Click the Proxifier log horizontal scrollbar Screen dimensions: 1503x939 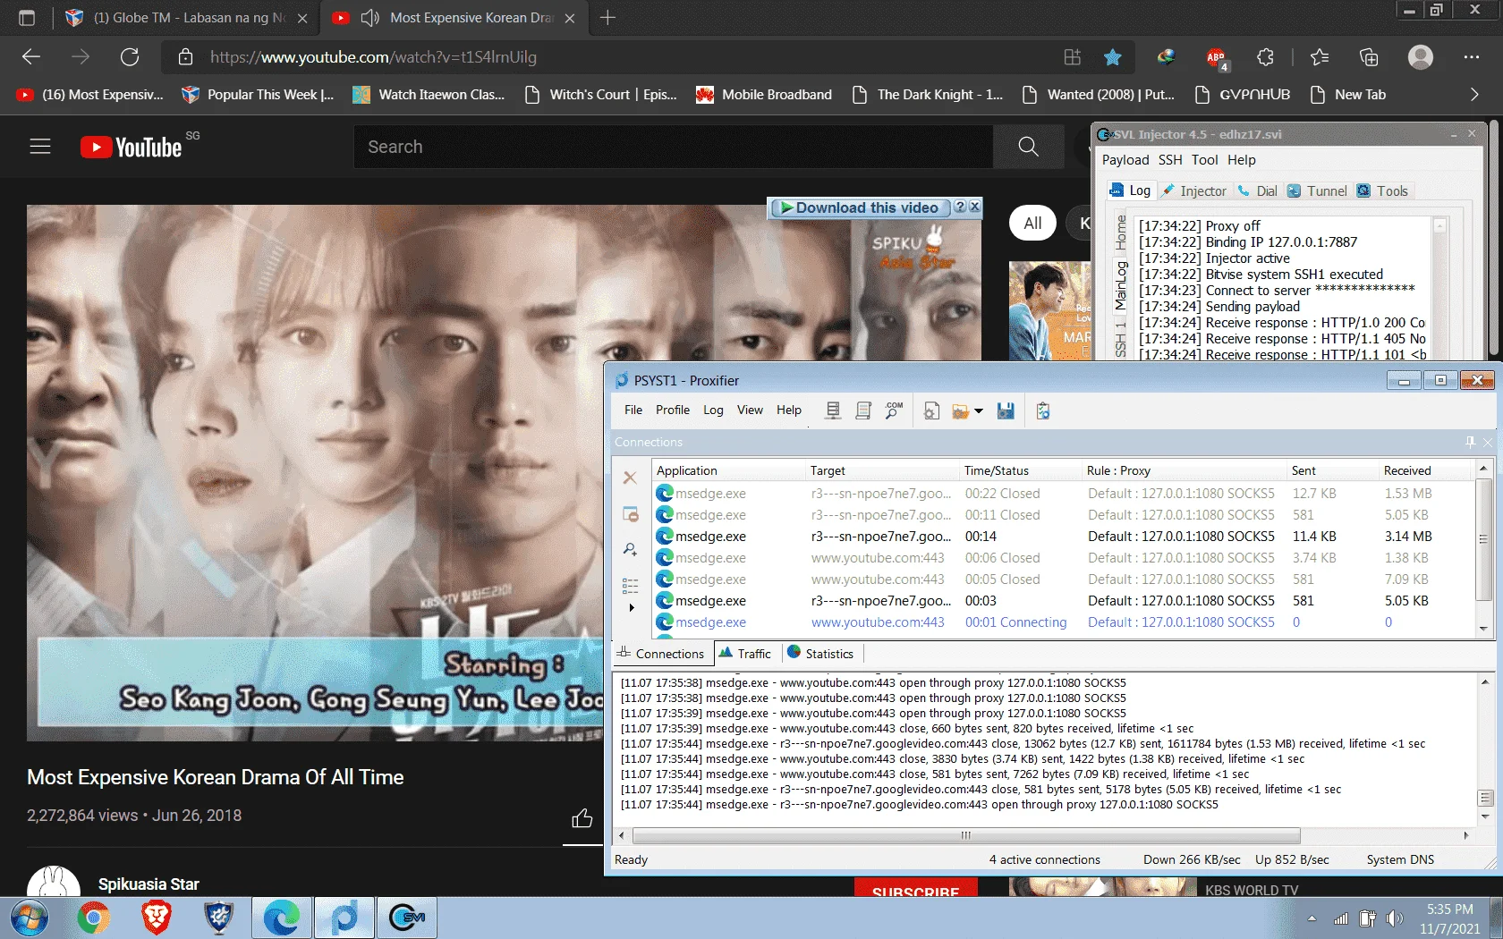point(966,835)
